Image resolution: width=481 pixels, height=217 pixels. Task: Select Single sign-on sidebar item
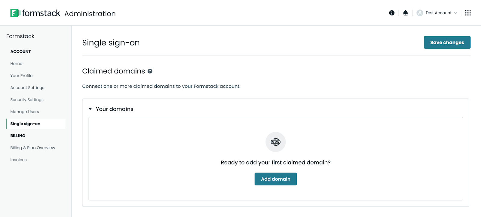[25, 124]
